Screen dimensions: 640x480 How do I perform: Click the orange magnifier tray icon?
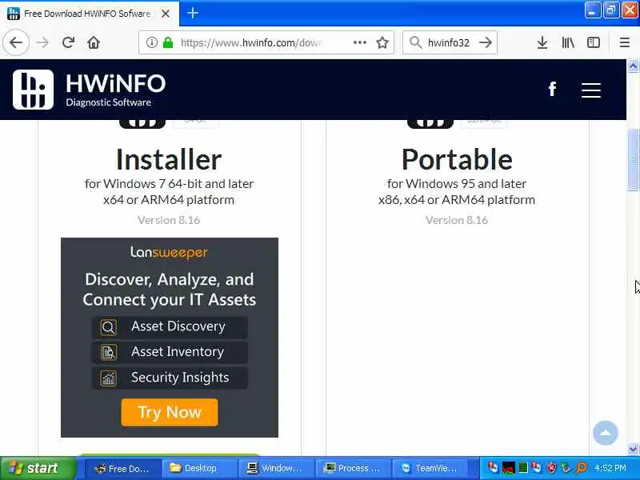tap(582, 468)
